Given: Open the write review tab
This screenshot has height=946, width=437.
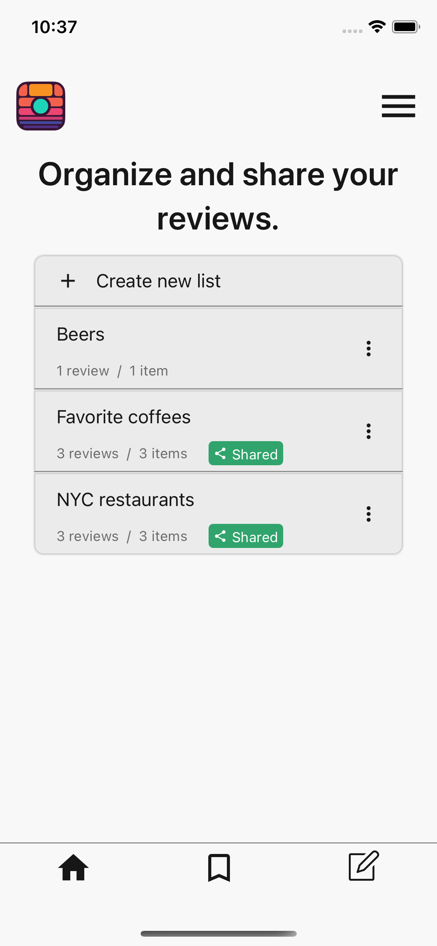Looking at the screenshot, I should point(363,866).
